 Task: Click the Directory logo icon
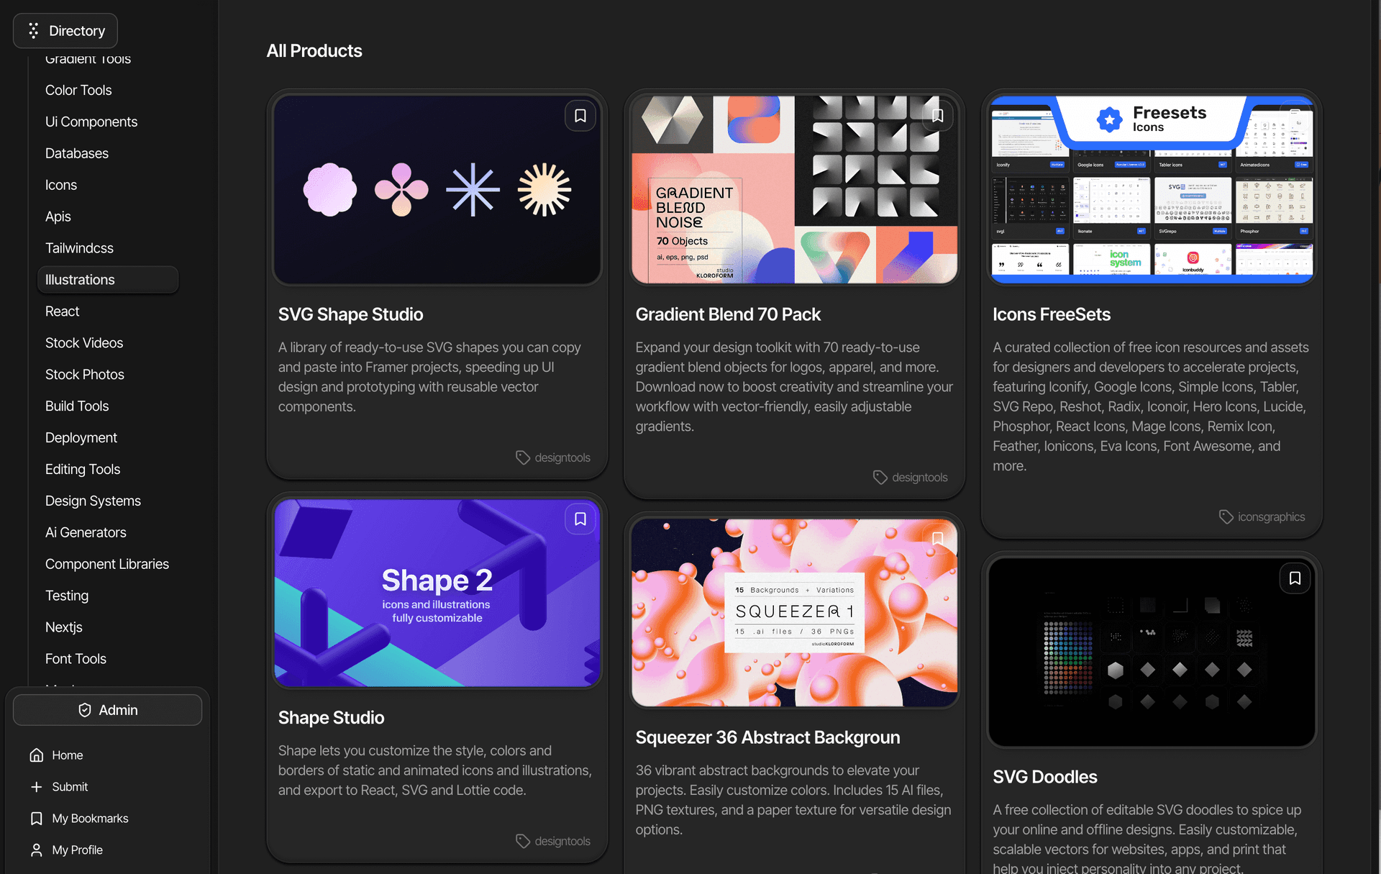pyautogui.click(x=33, y=30)
